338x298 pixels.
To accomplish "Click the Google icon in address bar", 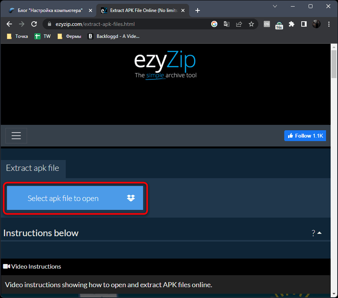I will [x=214, y=24].
